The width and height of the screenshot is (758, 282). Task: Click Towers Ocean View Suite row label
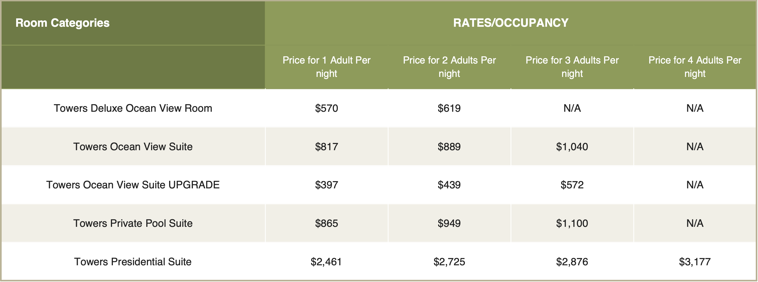point(133,147)
